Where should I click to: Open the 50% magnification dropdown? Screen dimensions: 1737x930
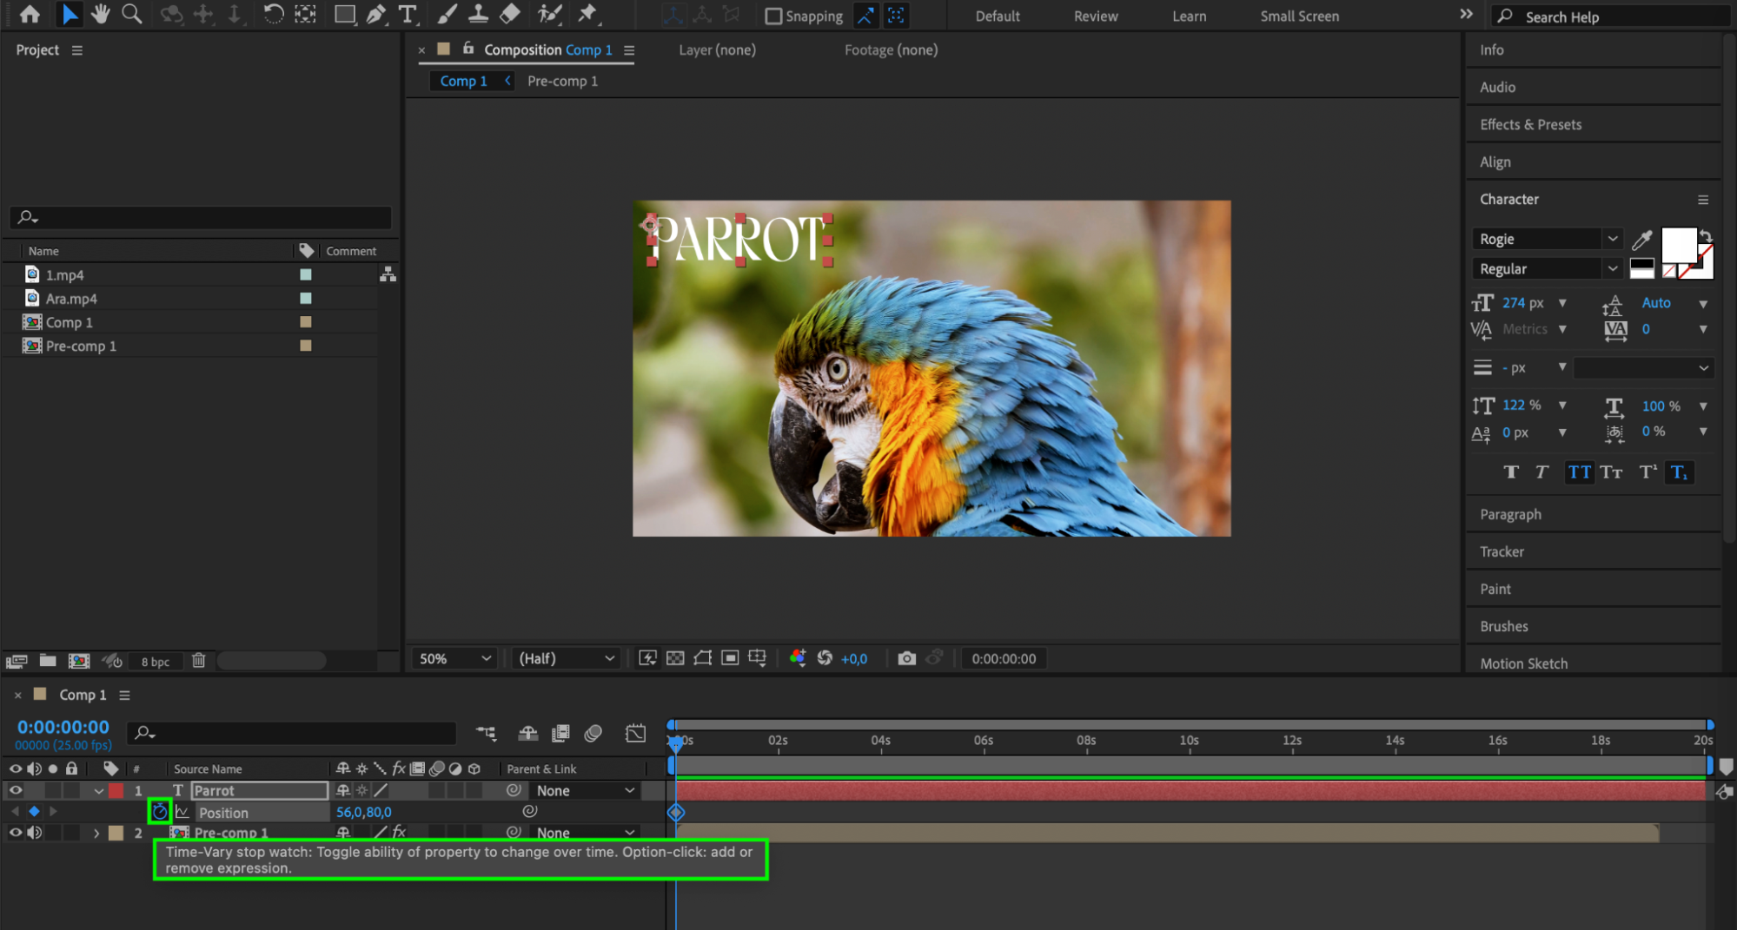[x=454, y=658]
